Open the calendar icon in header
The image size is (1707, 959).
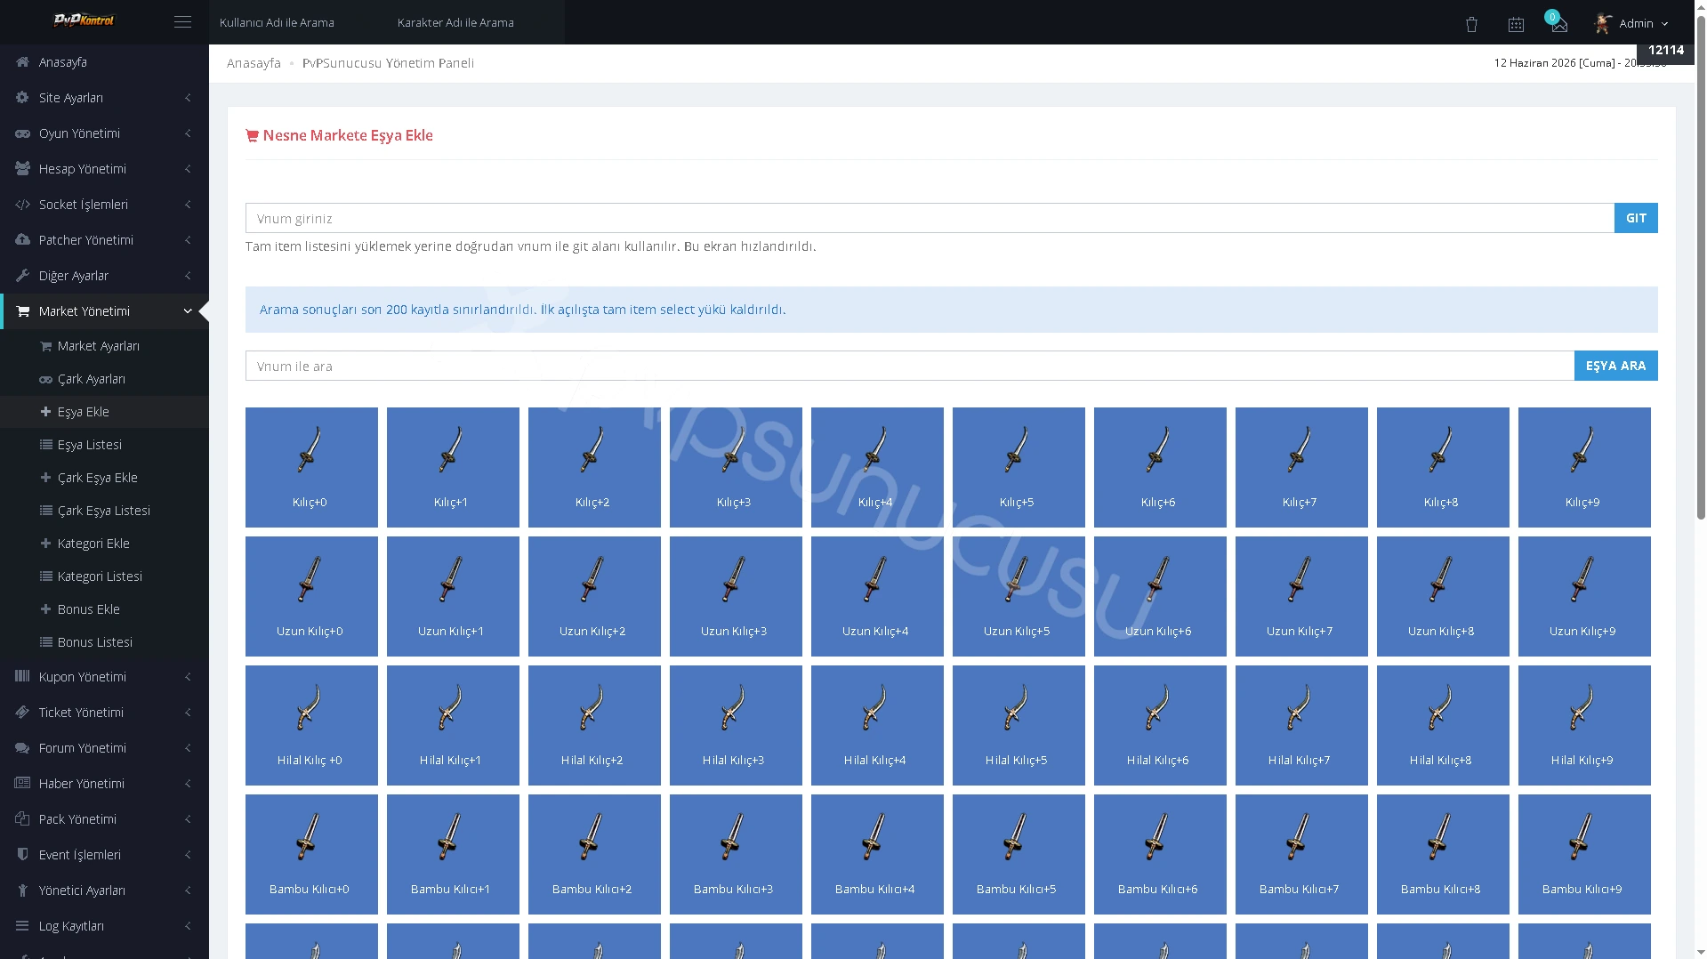pyautogui.click(x=1516, y=25)
